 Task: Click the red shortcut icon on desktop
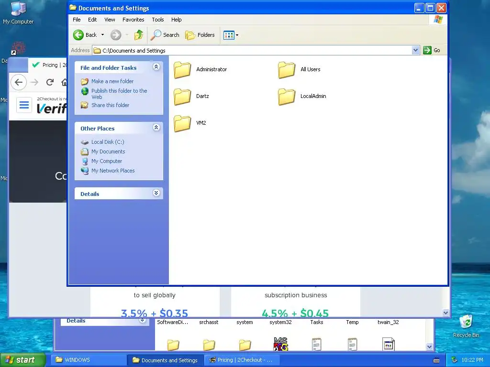(19, 48)
